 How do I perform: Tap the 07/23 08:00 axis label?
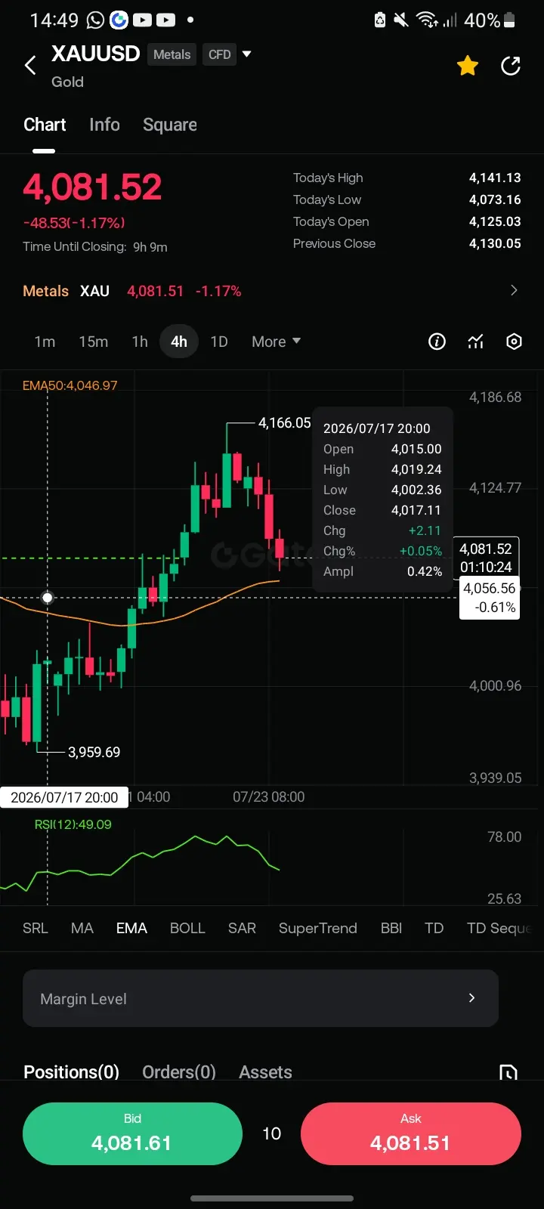[269, 797]
